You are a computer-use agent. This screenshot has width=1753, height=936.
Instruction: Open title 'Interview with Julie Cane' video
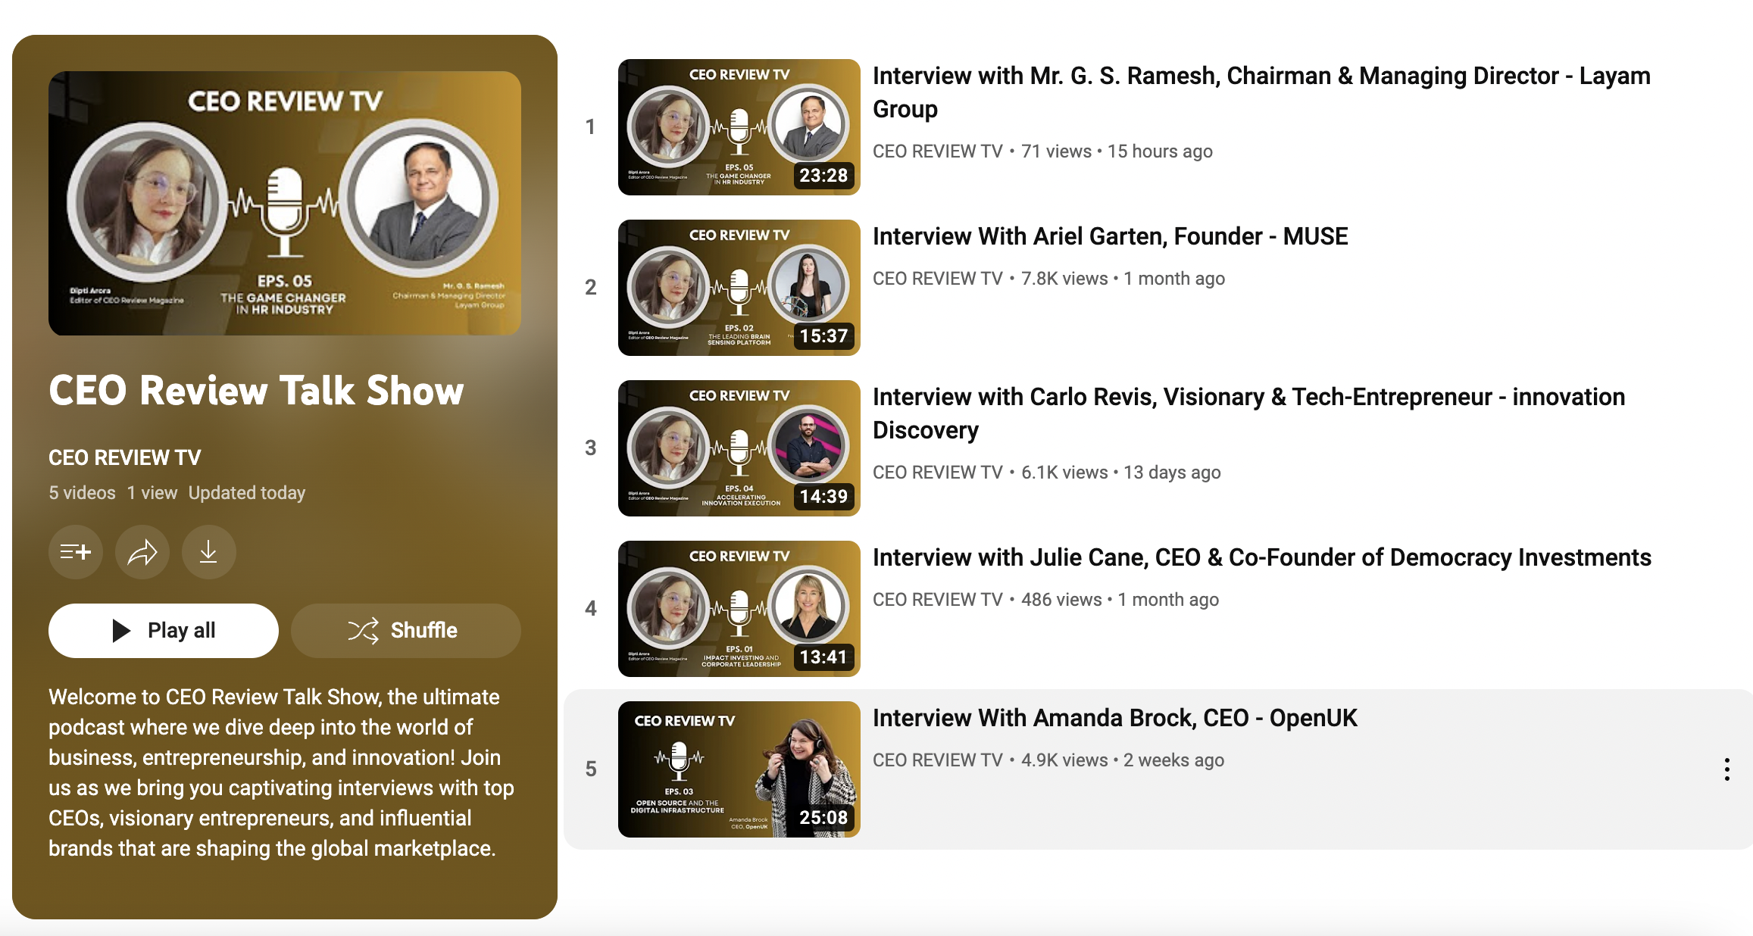tap(1262, 557)
